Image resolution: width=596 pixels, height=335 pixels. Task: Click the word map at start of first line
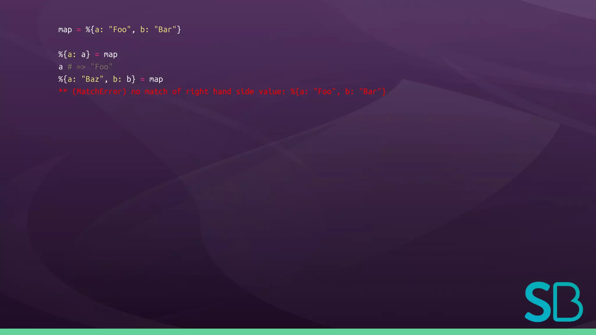coord(65,30)
